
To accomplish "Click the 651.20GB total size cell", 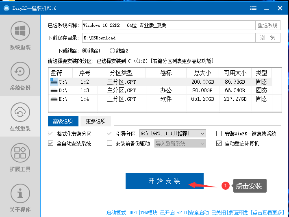I will pyautogui.click(x=203, y=99).
